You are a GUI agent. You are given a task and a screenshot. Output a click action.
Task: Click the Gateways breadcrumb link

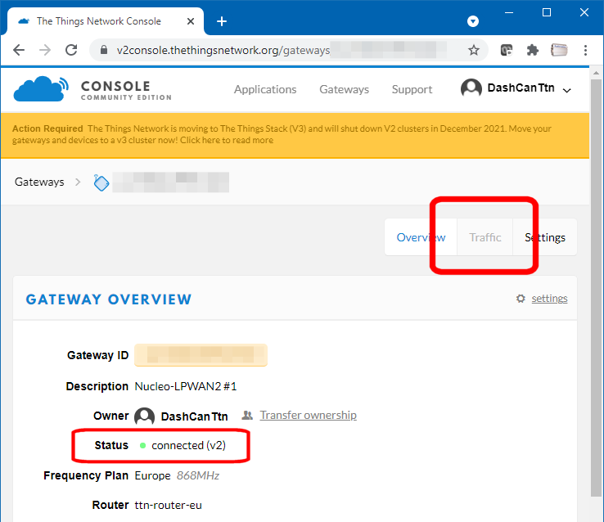(39, 182)
